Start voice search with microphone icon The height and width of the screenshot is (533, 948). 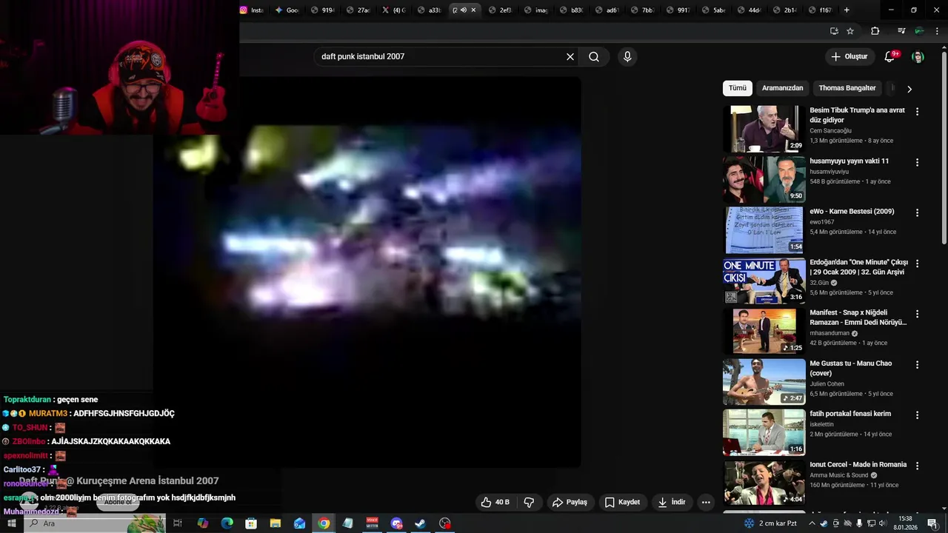pos(627,57)
